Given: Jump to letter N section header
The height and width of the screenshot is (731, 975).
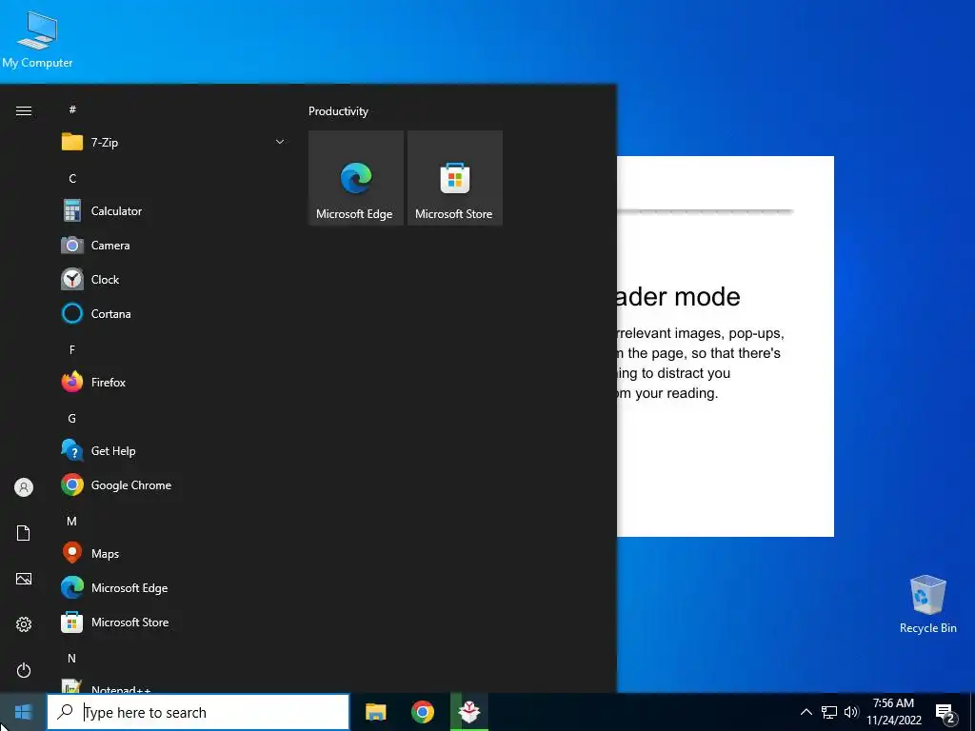Looking at the screenshot, I should coord(72,659).
